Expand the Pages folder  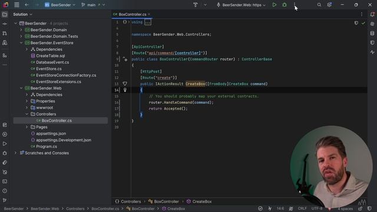(x=27, y=127)
